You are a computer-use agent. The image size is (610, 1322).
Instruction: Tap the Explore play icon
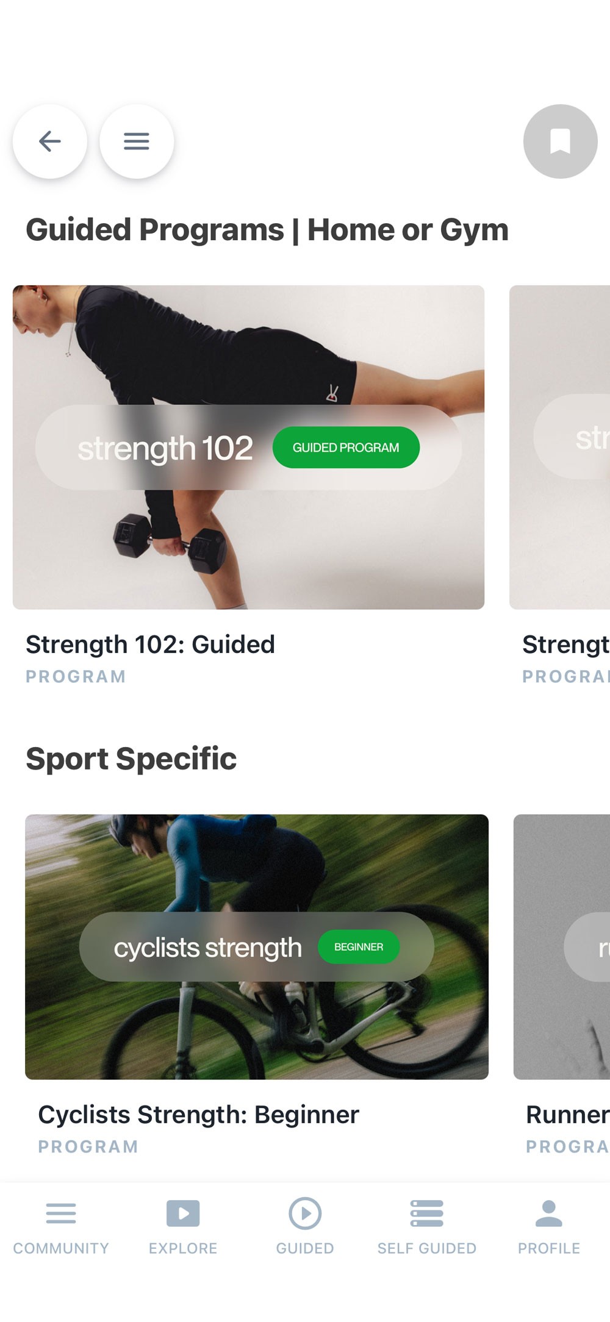[x=183, y=1213]
